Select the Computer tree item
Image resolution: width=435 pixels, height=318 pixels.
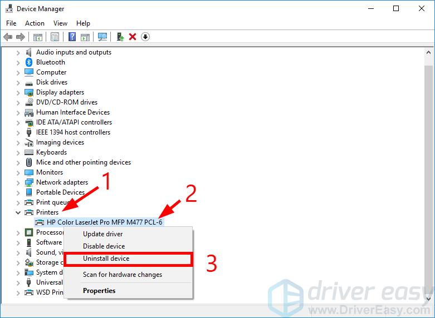coord(51,72)
